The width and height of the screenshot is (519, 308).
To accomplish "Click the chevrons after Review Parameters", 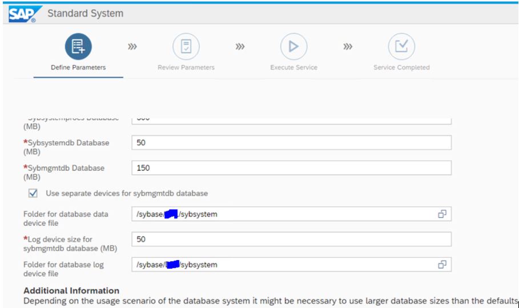I will click(x=240, y=46).
